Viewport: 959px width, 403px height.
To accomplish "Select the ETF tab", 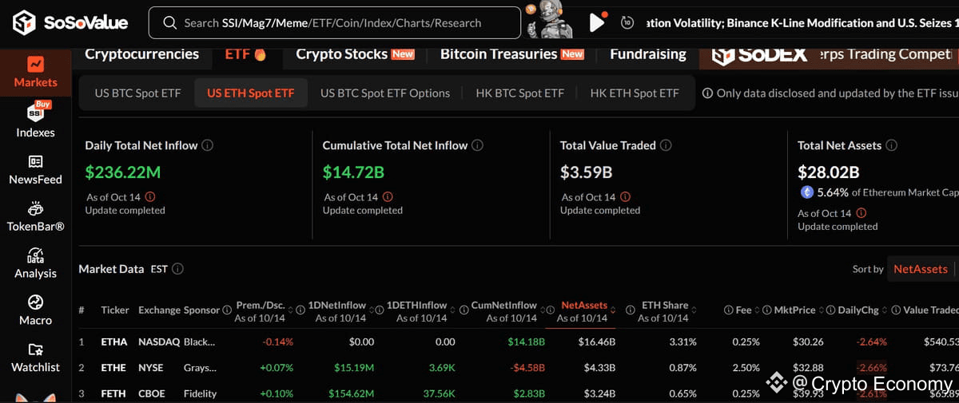I will (245, 54).
